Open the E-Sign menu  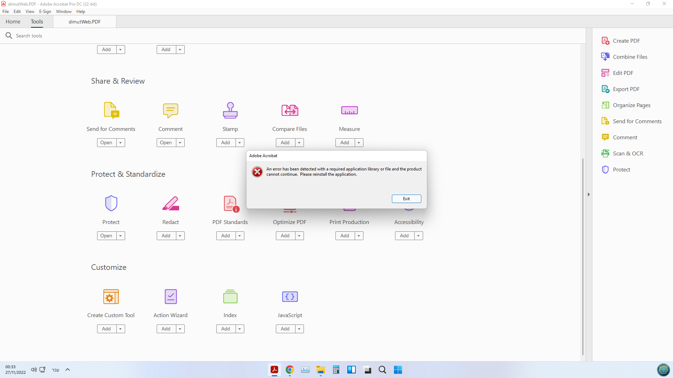point(45,11)
